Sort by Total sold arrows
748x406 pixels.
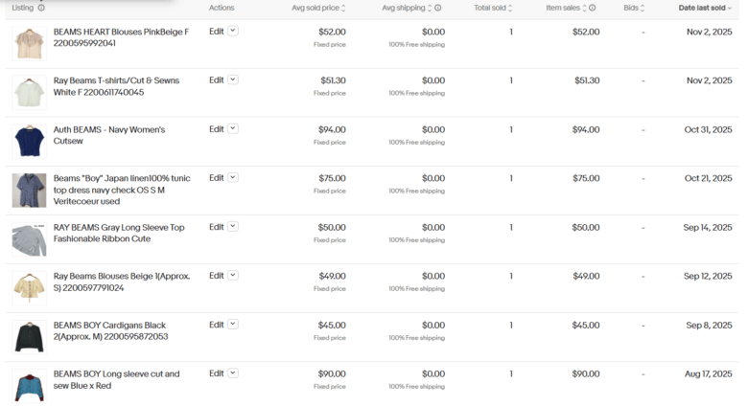pyautogui.click(x=510, y=8)
